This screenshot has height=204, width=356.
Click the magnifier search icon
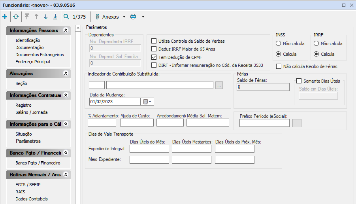[66, 17]
